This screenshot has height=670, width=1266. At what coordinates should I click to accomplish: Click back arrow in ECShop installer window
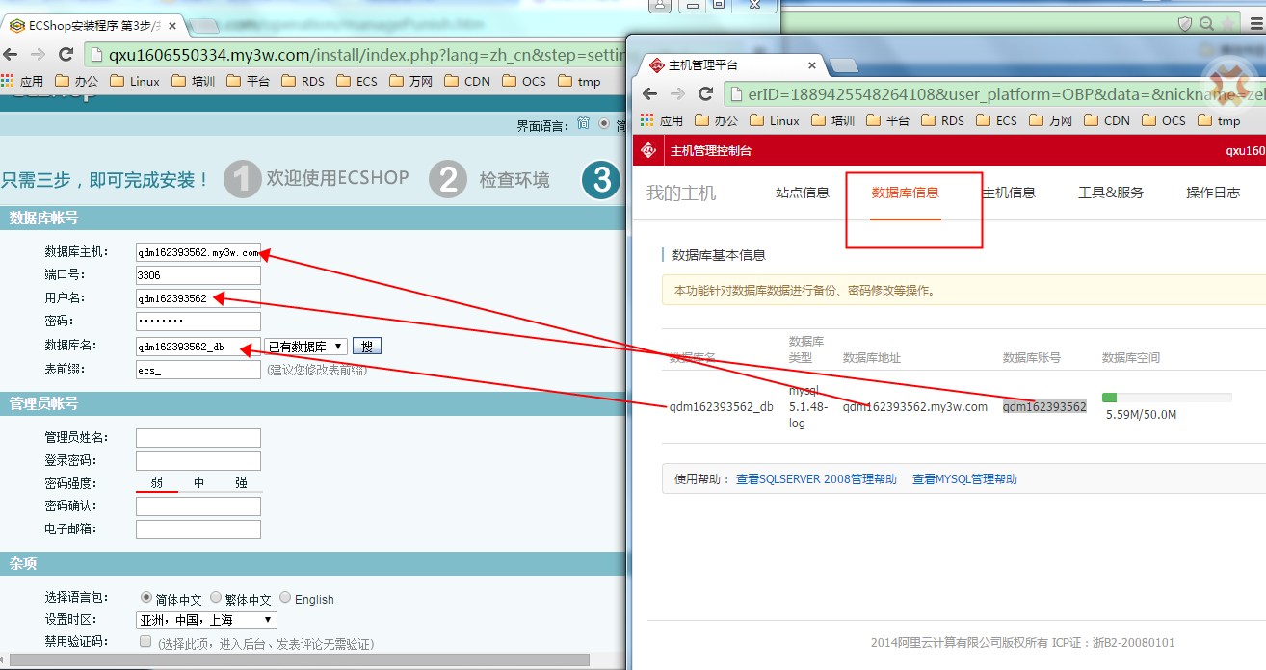[12, 54]
